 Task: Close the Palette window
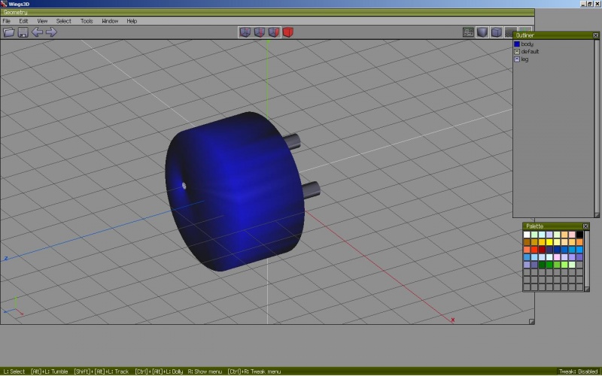point(585,226)
